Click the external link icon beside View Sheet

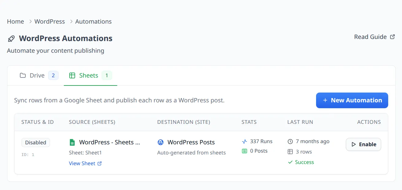pos(99,163)
